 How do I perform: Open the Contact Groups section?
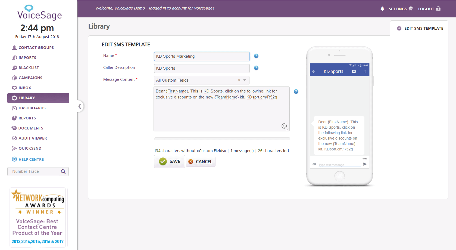tap(36, 47)
